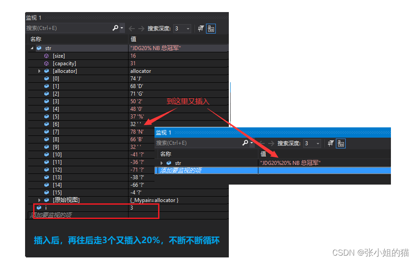Toggle hex display icon in right watch toolbar
The width and height of the screenshot is (416, 261).
pyautogui.click(x=341, y=143)
